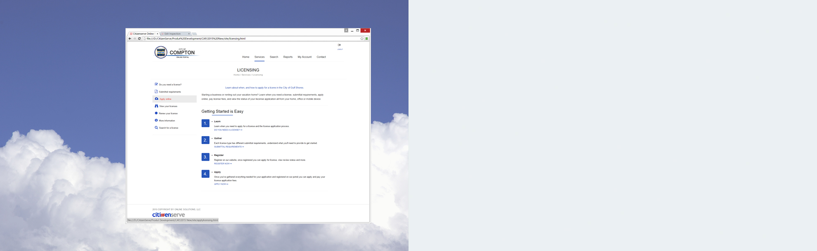Open the Services navigation menu item
The image size is (817, 251).
tap(259, 57)
